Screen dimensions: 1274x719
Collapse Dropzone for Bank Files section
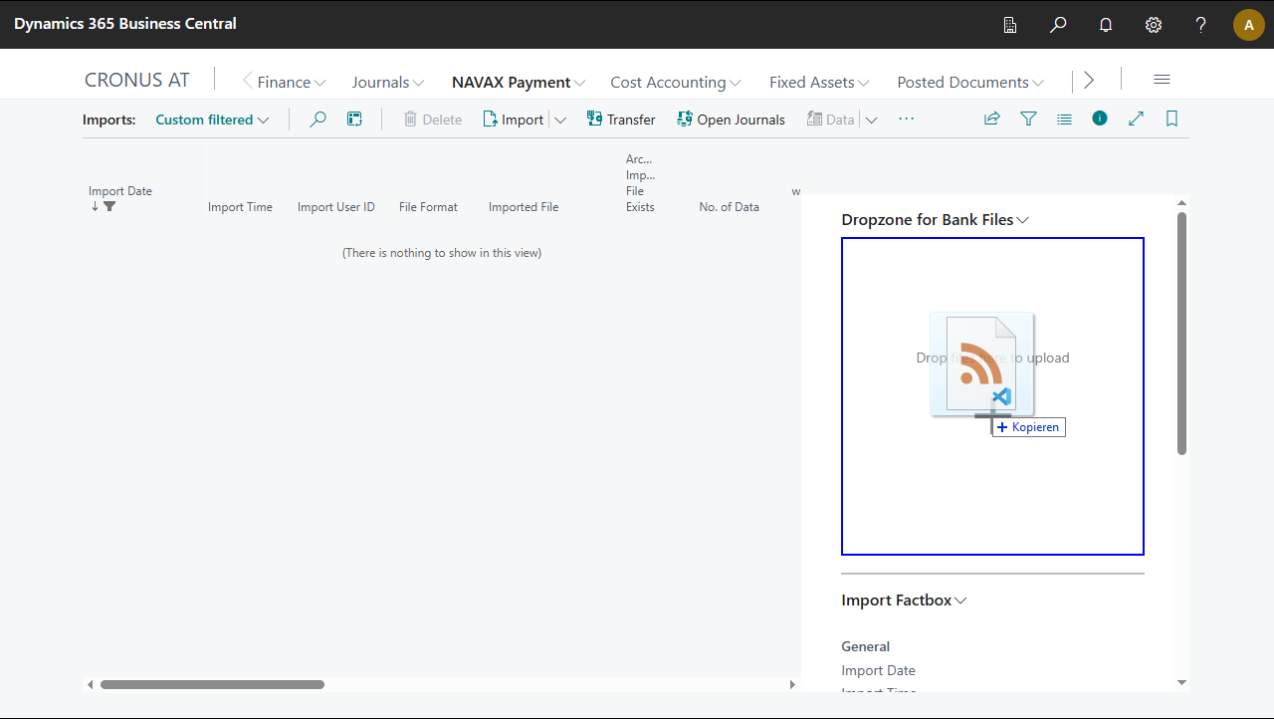pyautogui.click(x=936, y=219)
